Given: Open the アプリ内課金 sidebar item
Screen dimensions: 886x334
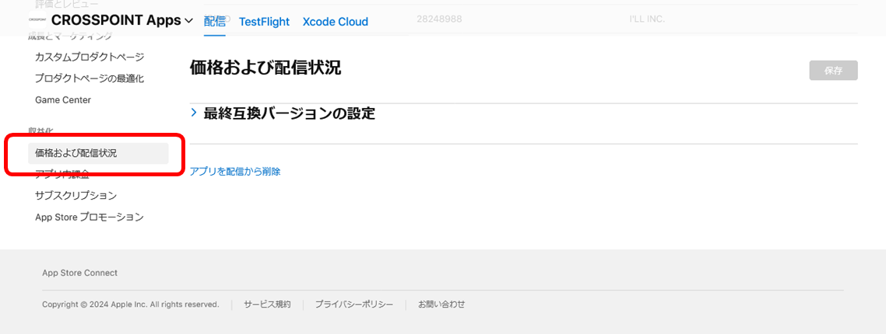Looking at the screenshot, I should (62, 175).
